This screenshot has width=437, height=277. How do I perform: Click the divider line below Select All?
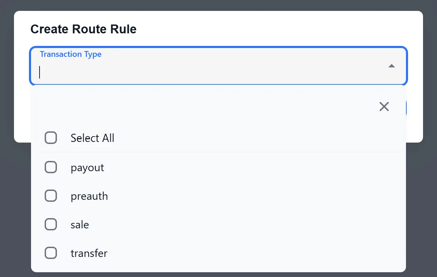[218, 152]
